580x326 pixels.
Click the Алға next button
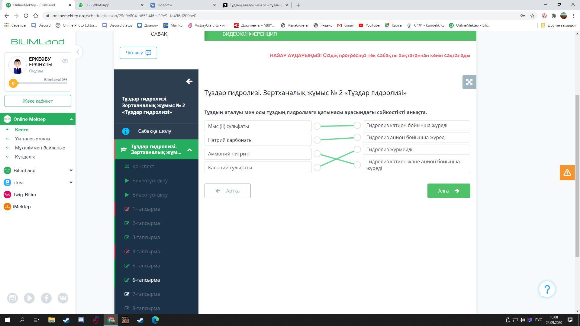pos(449,191)
